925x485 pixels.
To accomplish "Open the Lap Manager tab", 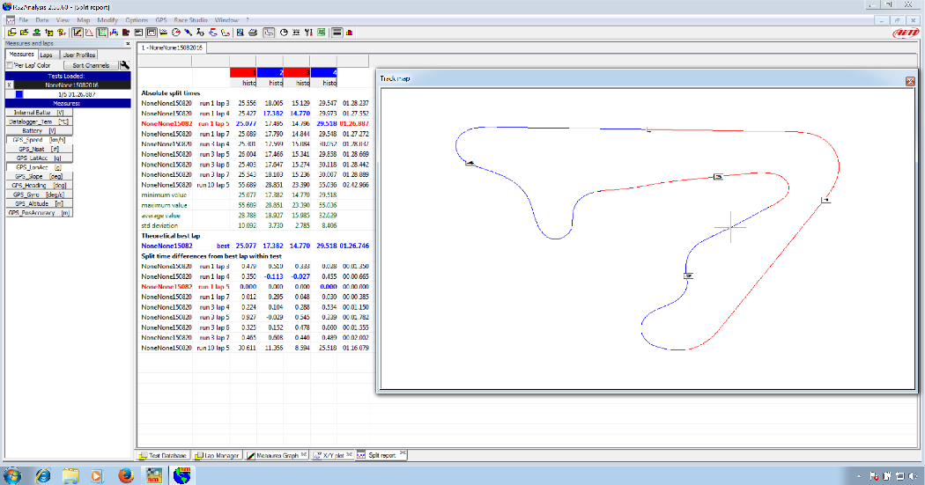I will [x=217, y=455].
